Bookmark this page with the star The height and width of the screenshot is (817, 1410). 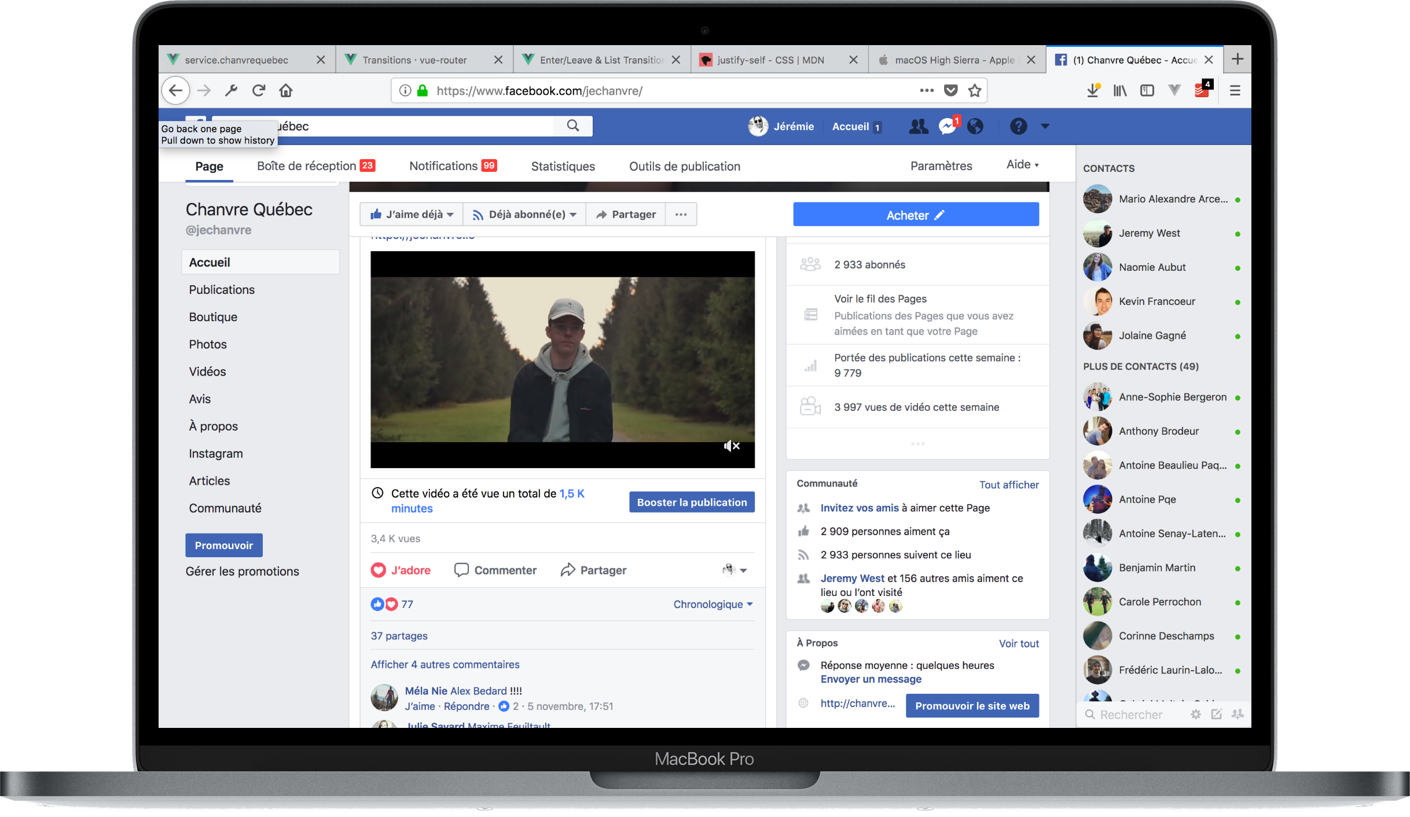point(975,90)
